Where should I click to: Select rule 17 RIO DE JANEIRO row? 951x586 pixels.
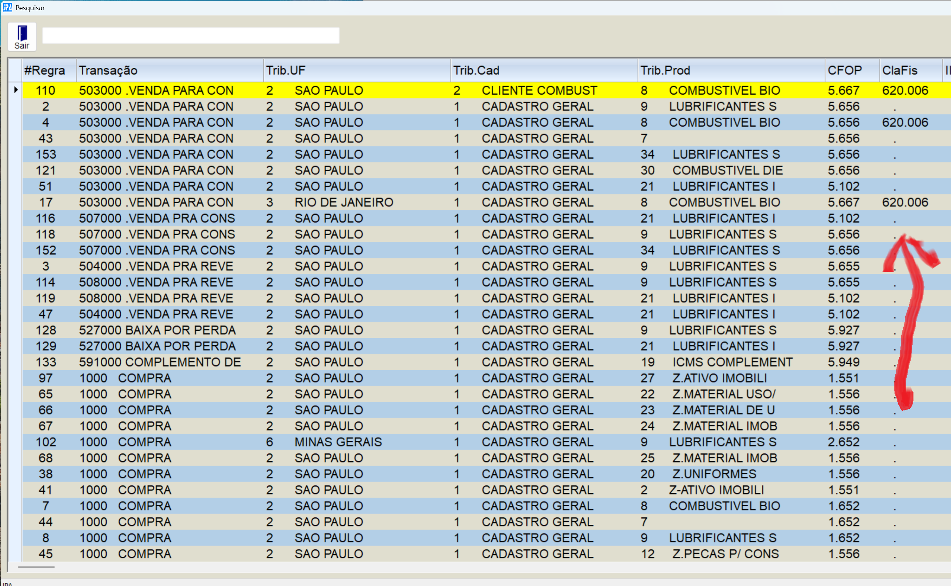344,202
